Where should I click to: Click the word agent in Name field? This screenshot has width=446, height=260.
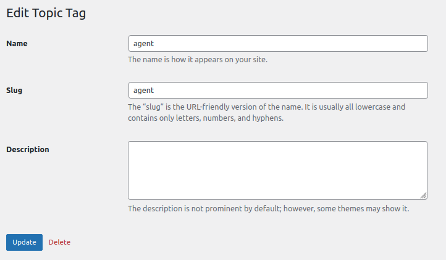[x=143, y=44]
